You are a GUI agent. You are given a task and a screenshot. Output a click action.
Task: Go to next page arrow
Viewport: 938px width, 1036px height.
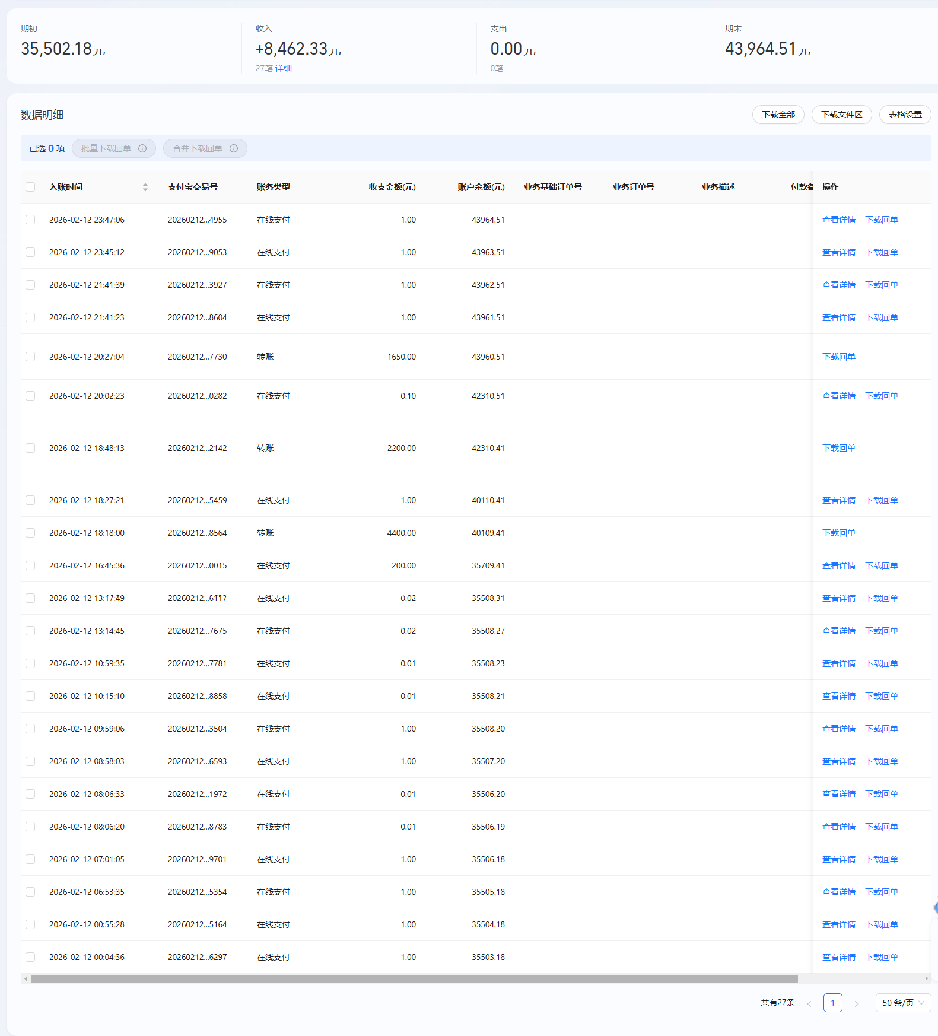click(856, 1003)
